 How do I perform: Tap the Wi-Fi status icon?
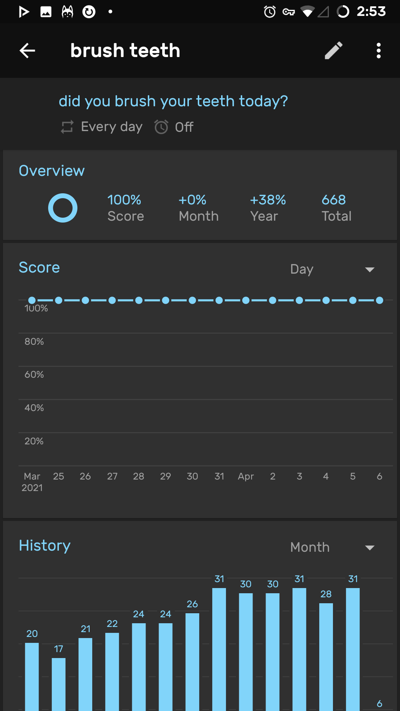coord(307,12)
